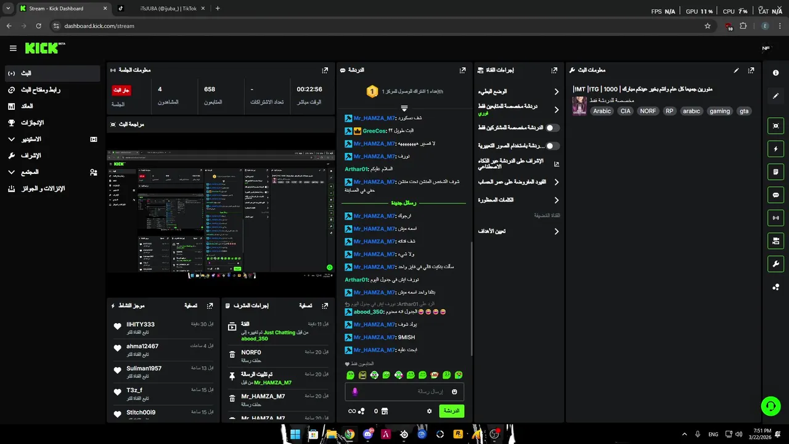789x444 pixels.
Task: Open filter in the moderator actions panel
Action: pyautogui.click(x=305, y=305)
